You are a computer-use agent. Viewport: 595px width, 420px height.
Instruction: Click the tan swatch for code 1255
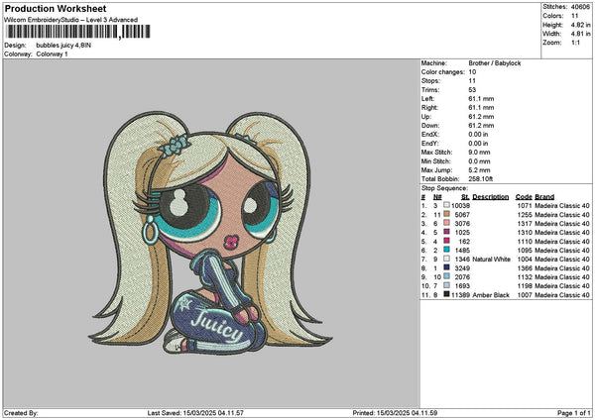[x=446, y=214]
